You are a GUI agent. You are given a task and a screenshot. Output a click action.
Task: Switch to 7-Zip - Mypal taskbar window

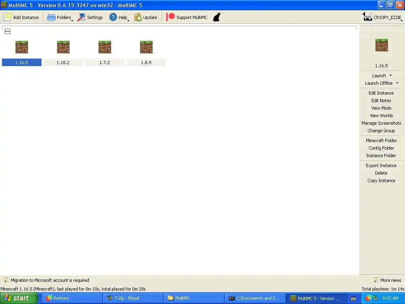(x=133, y=298)
